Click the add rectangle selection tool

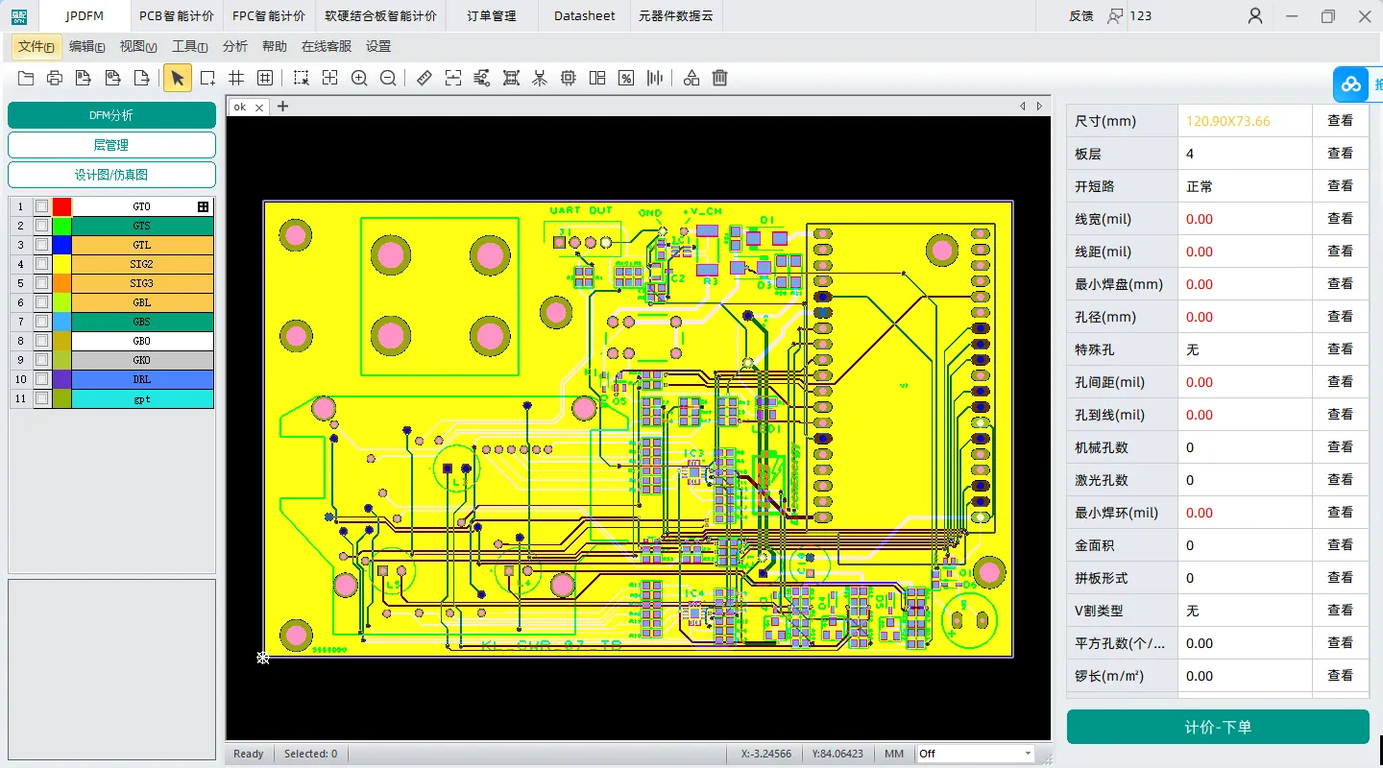(207, 79)
